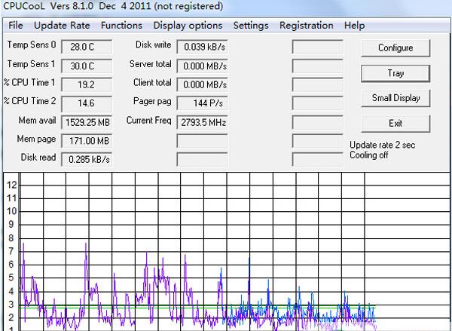
Task: Click the graph axis label 8
Action: (11, 238)
